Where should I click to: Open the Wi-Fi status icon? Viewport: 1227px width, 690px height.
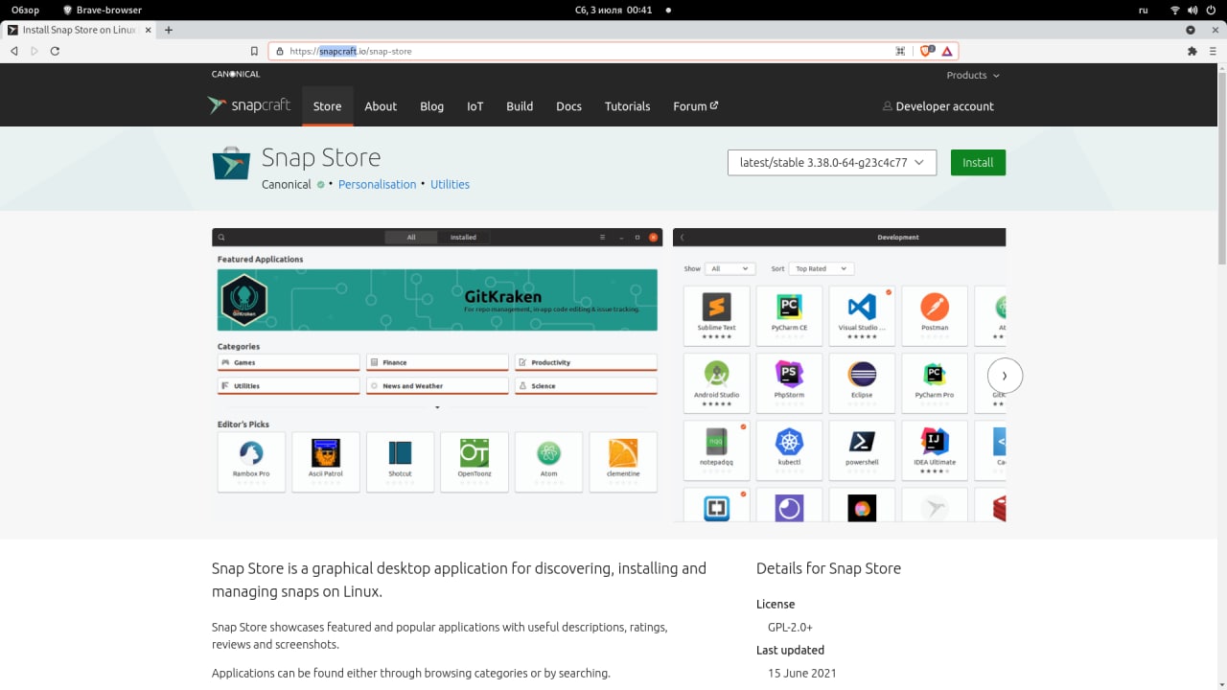coord(1174,10)
